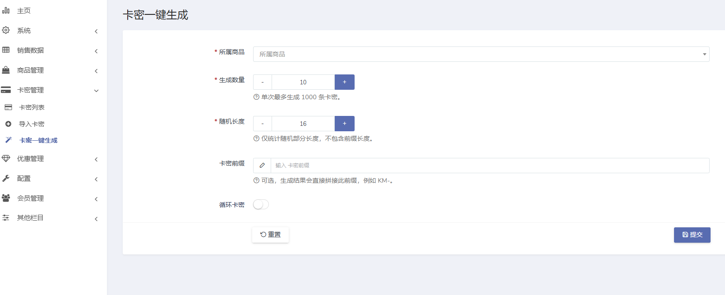
Task: Click the 系统 gear icon
Action: click(6, 30)
